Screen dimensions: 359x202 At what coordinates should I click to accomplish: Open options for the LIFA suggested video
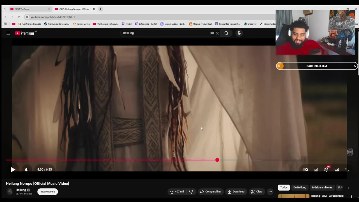point(352,196)
